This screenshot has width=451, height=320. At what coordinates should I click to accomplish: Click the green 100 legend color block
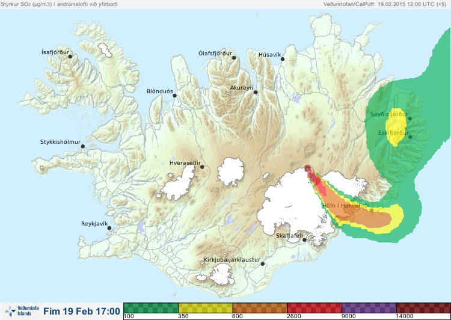(151, 307)
